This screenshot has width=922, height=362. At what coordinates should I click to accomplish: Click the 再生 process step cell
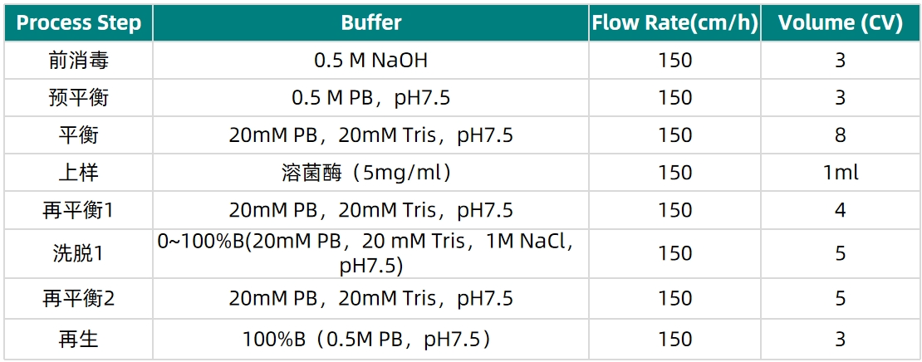click(x=79, y=339)
